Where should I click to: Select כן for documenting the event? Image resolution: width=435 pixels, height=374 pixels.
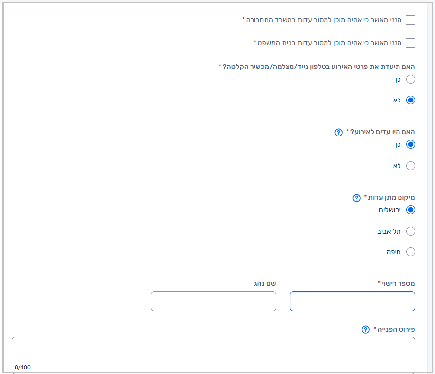(x=410, y=79)
